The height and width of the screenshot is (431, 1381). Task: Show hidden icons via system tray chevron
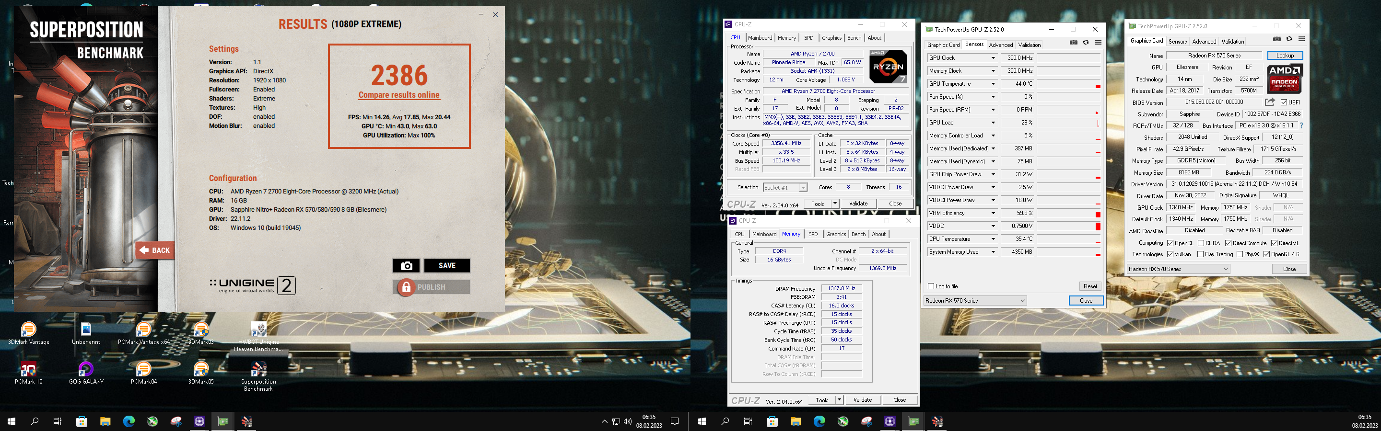(604, 421)
